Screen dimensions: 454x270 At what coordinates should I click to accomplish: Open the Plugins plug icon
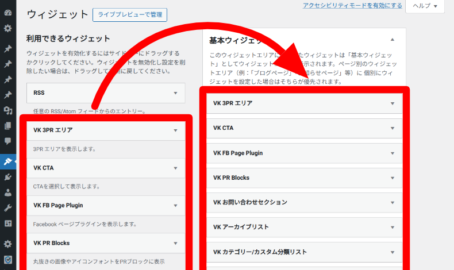tap(8, 177)
